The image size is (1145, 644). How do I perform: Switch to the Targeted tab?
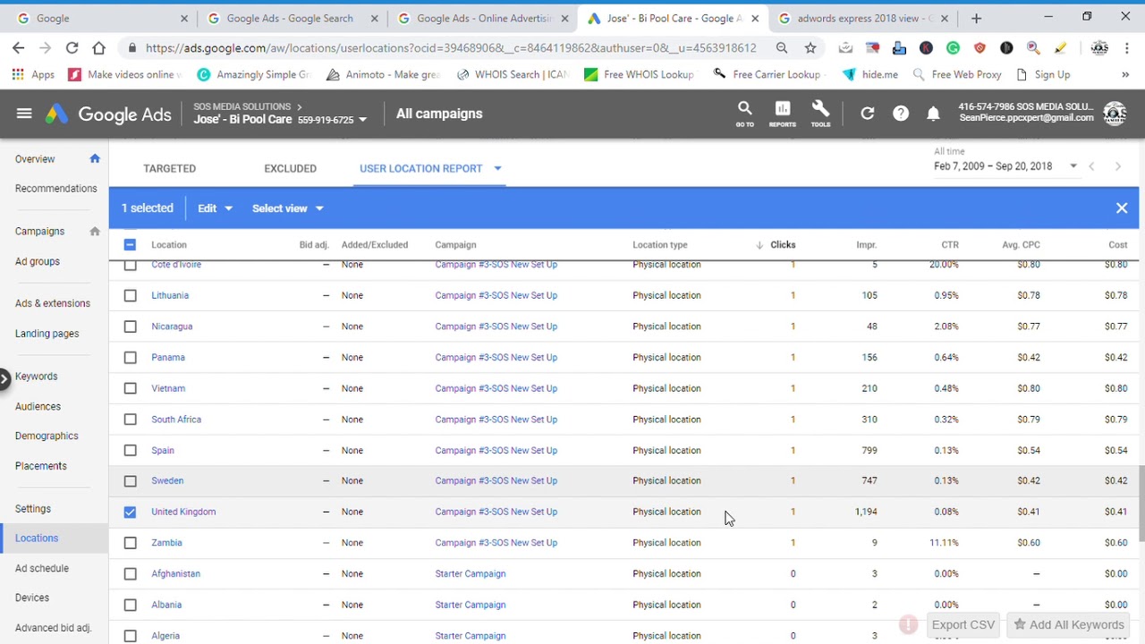coord(169,168)
